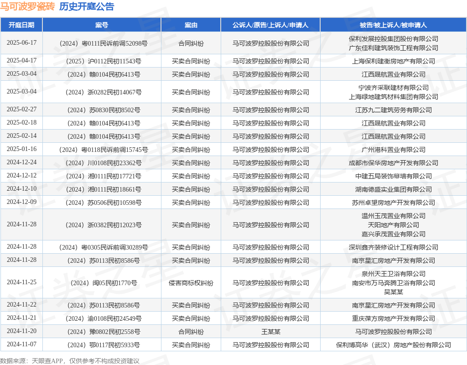Select defendant 温州玉茂置业有限公司
The width and height of the screenshot is (467, 365).
pos(394,216)
